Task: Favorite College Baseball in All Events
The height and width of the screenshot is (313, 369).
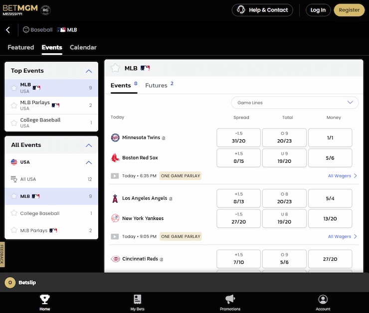Action: [x=14, y=213]
